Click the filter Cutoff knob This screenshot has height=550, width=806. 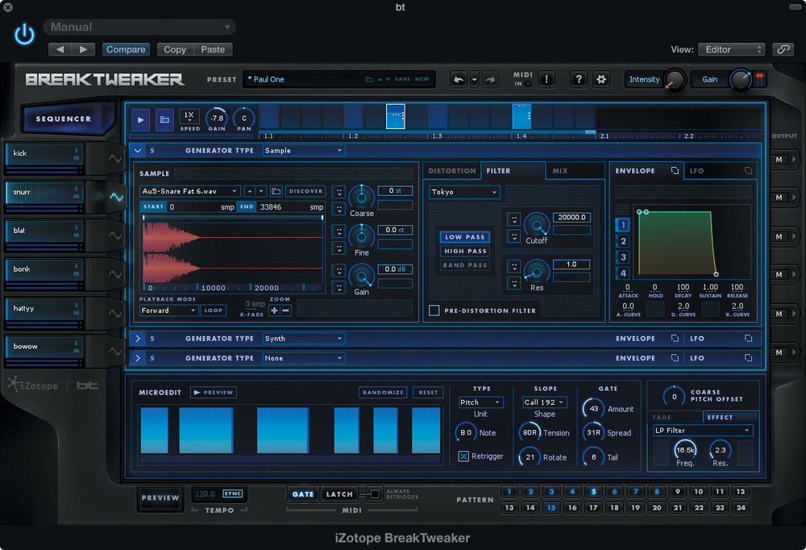coord(536,225)
